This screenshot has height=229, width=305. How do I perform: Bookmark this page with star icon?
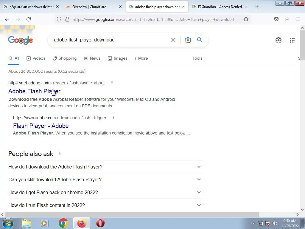(246, 19)
